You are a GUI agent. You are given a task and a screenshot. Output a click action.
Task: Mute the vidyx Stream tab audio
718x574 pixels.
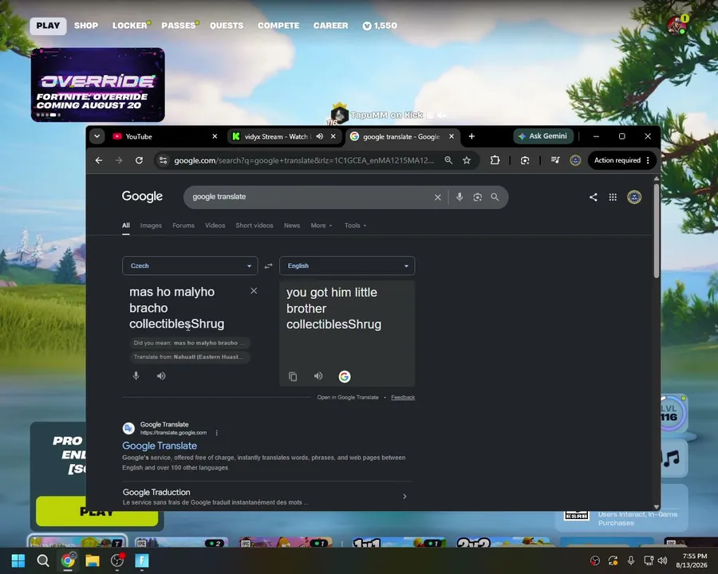(320, 136)
